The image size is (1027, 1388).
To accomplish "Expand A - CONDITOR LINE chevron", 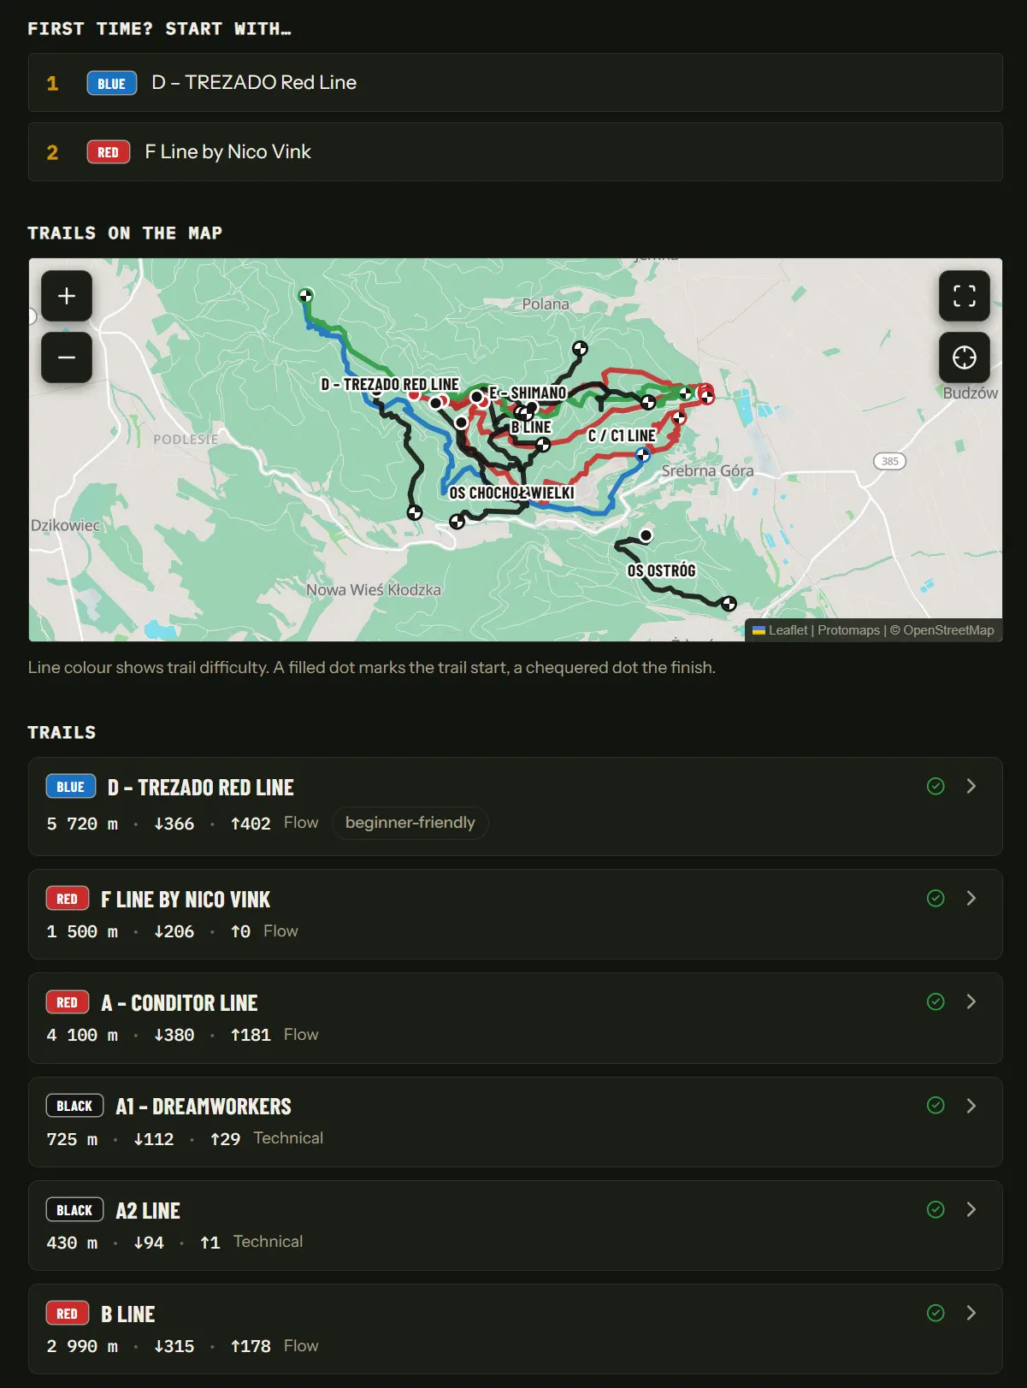I will tap(971, 1001).
